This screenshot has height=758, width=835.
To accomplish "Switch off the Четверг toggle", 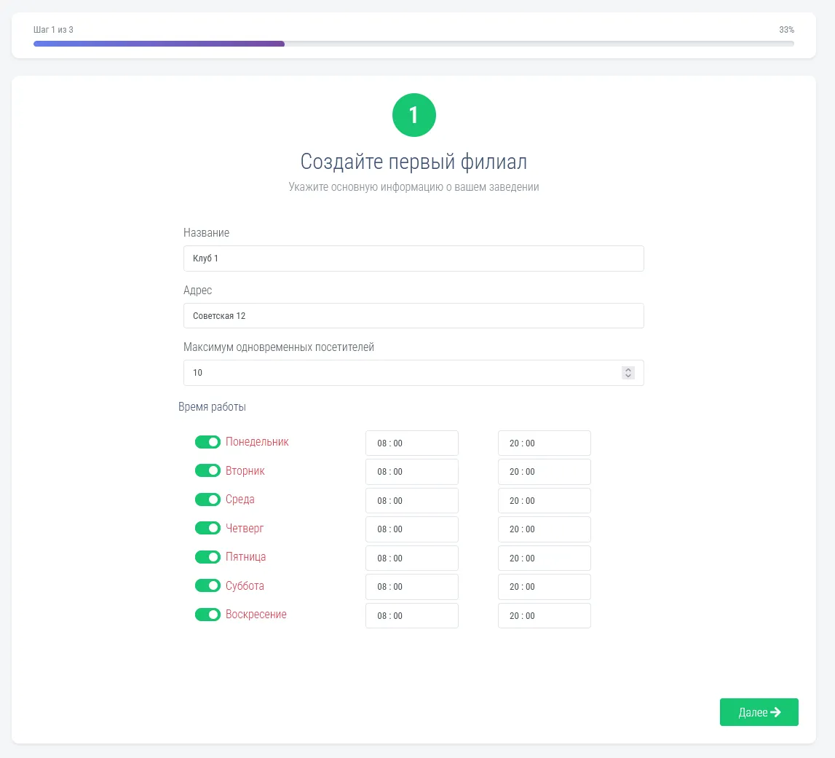I will [207, 528].
